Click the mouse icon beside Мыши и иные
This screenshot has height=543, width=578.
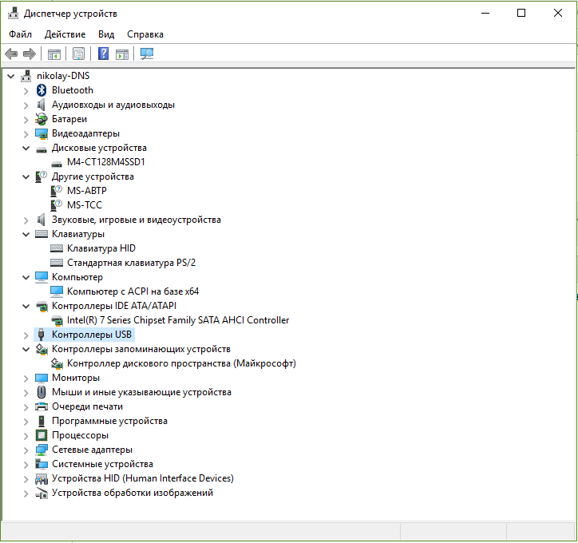coord(42,392)
